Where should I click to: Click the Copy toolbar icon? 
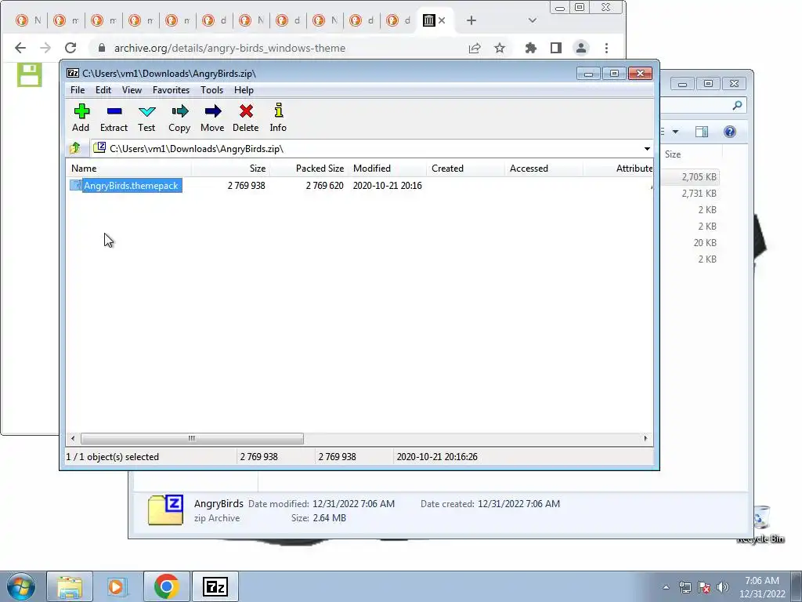pos(179,118)
